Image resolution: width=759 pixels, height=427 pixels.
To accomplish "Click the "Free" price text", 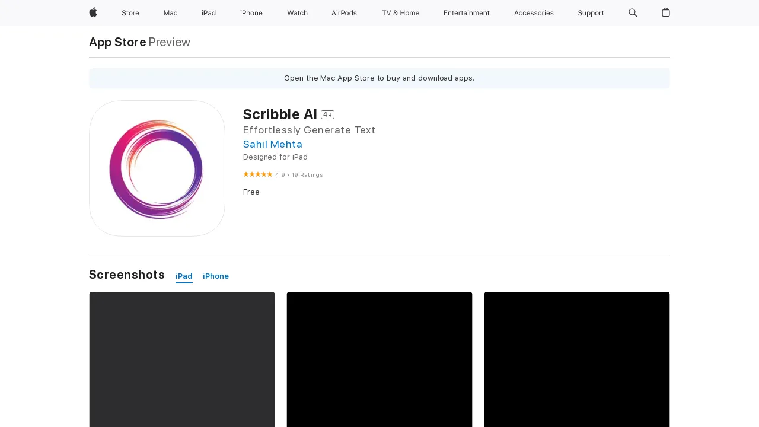I will (251, 192).
